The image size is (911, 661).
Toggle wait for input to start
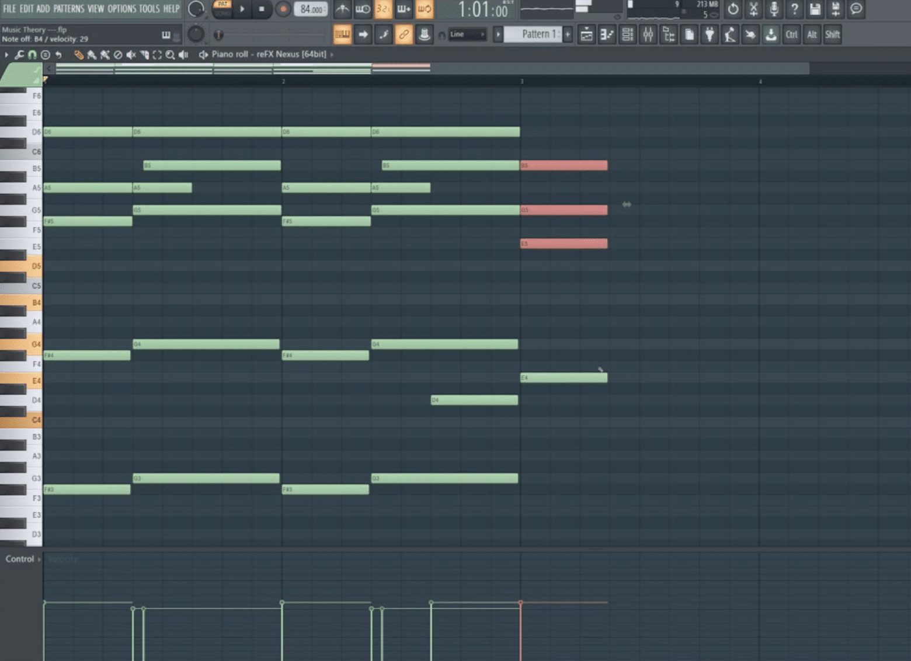point(363,9)
